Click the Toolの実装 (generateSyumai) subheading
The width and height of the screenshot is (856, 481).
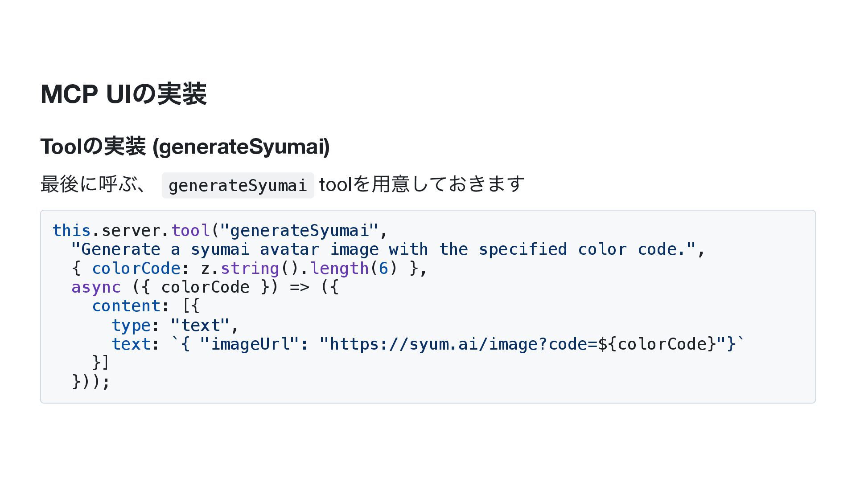185,147
